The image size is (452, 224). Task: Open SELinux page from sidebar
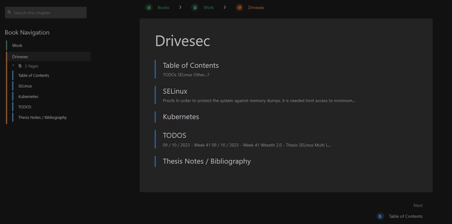point(25,86)
